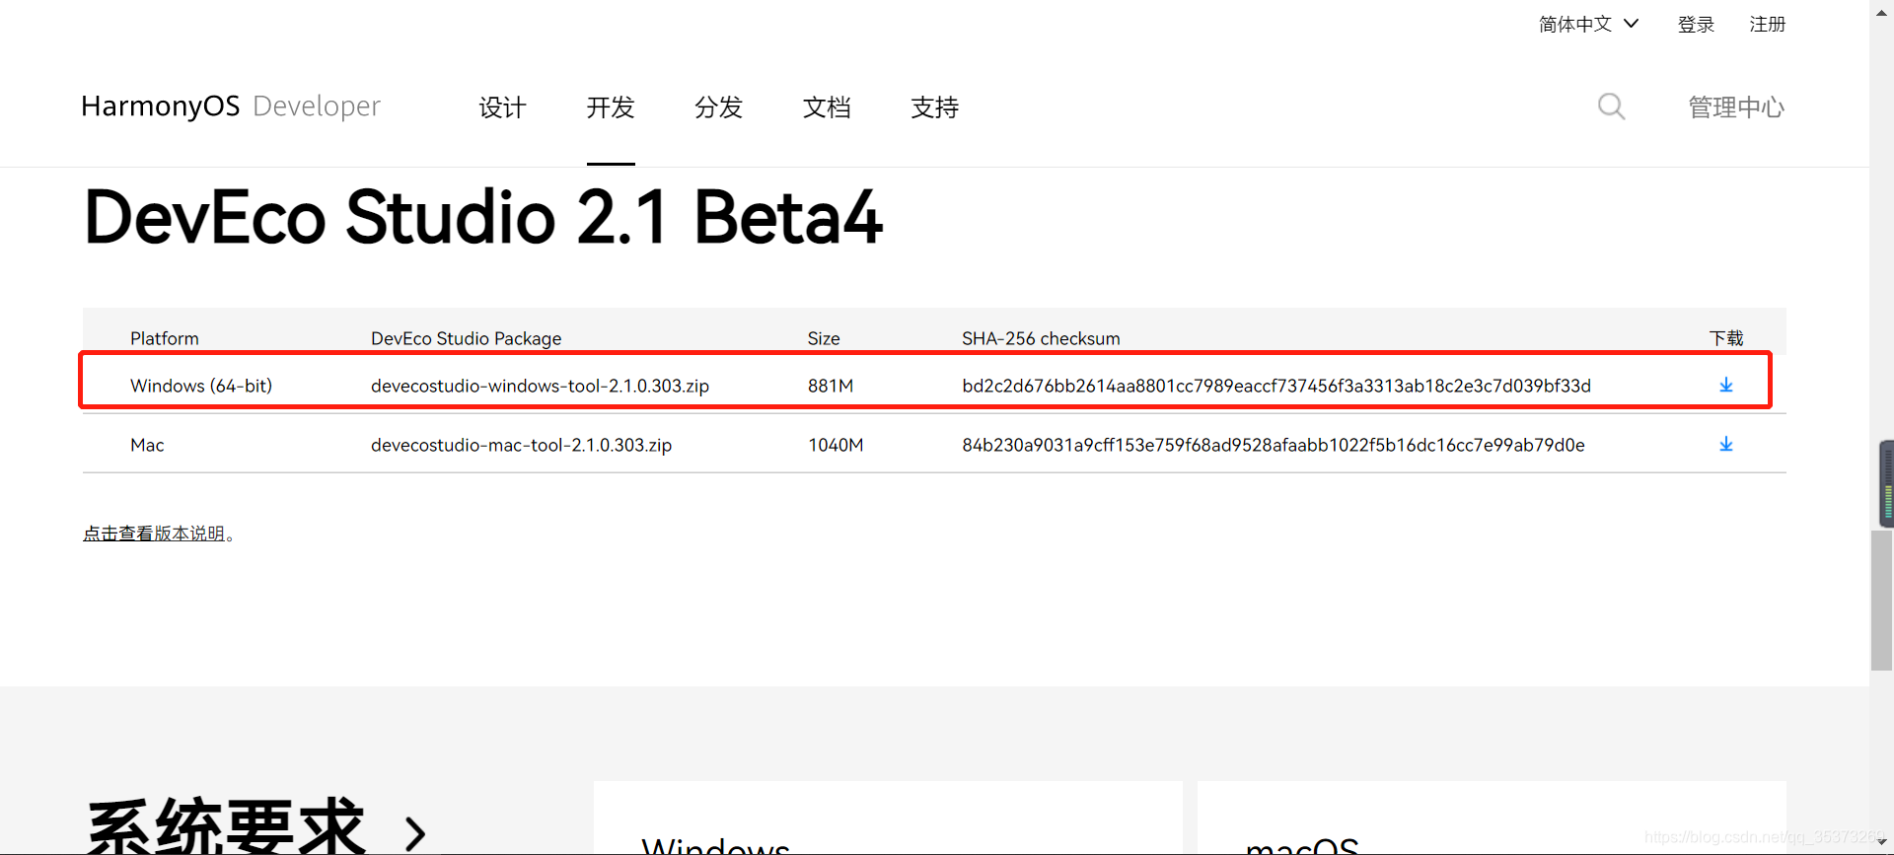Click the 注册 register link
The width and height of the screenshot is (1894, 855).
click(1768, 24)
